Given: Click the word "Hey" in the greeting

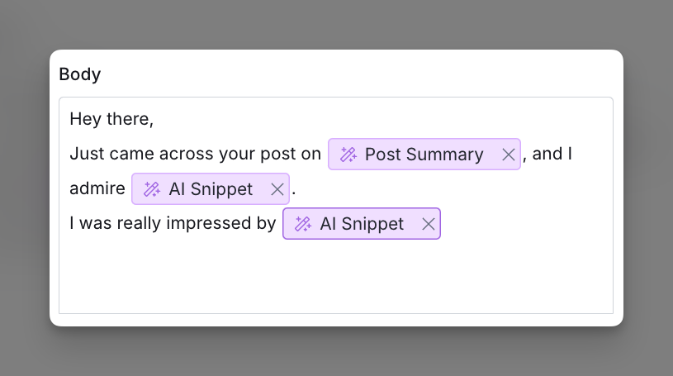Looking at the screenshot, I should [x=85, y=119].
